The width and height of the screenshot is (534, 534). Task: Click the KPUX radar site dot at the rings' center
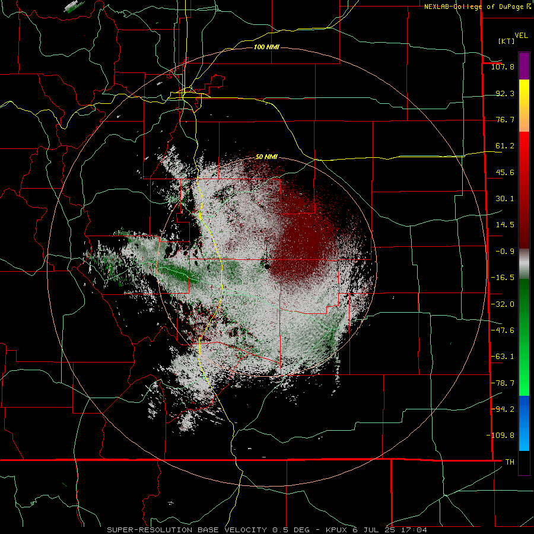[x=266, y=265]
